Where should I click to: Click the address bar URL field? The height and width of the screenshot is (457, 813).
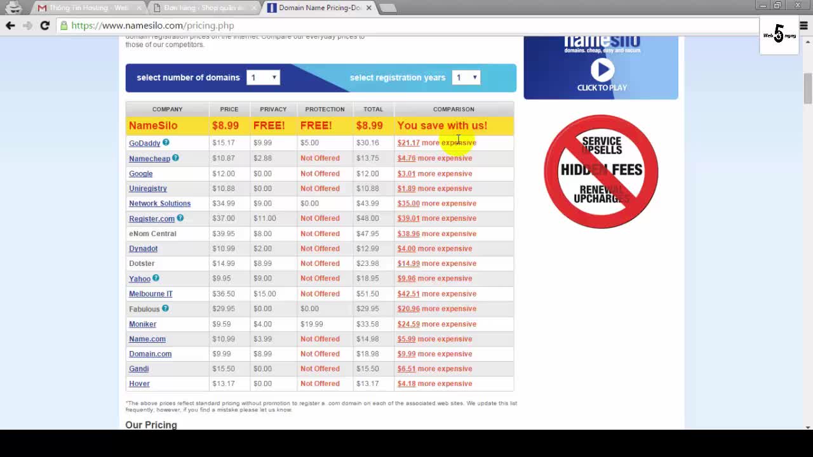406,25
